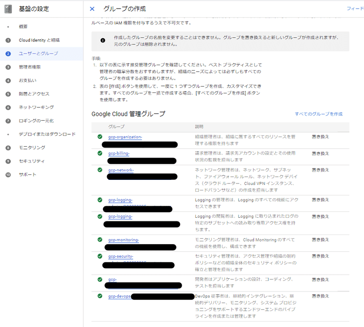Open Cloud Identity と組織 step
The width and height of the screenshot is (364, 327).
coord(39,40)
